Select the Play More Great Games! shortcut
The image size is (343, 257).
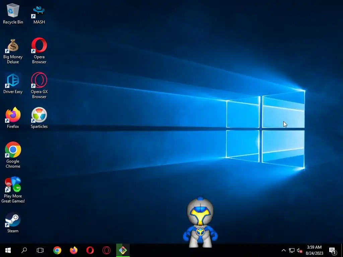[x=13, y=190]
